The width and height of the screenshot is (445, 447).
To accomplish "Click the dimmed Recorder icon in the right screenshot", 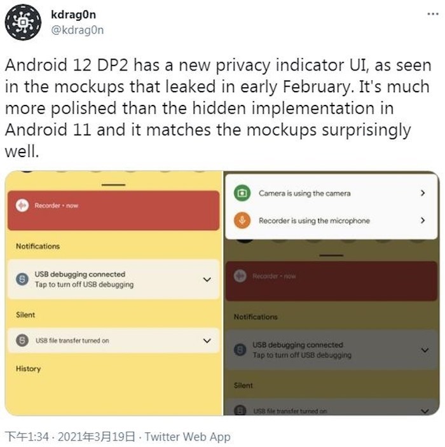I will pyautogui.click(x=240, y=276).
